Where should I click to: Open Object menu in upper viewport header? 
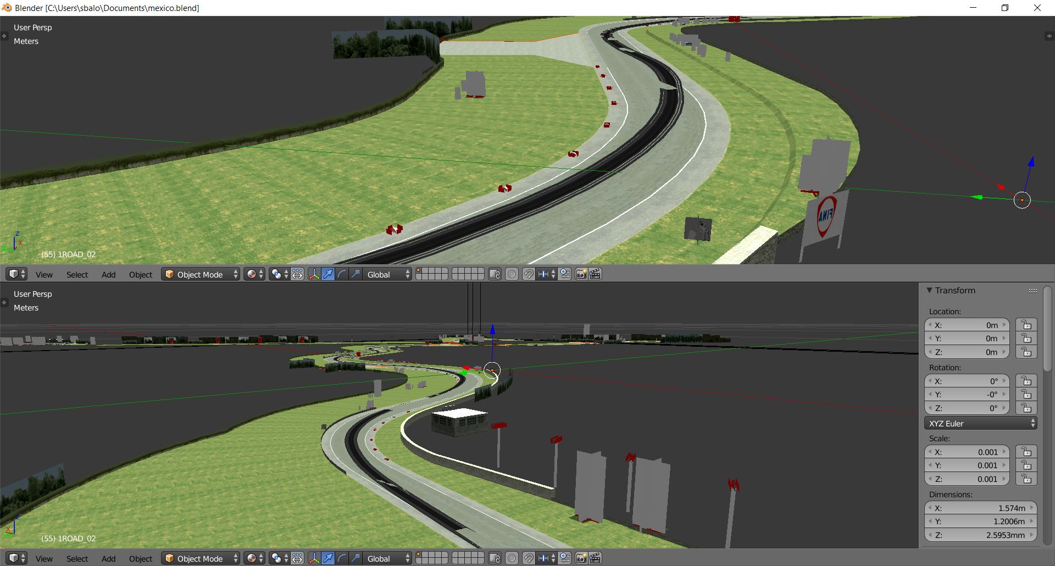[141, 274]
